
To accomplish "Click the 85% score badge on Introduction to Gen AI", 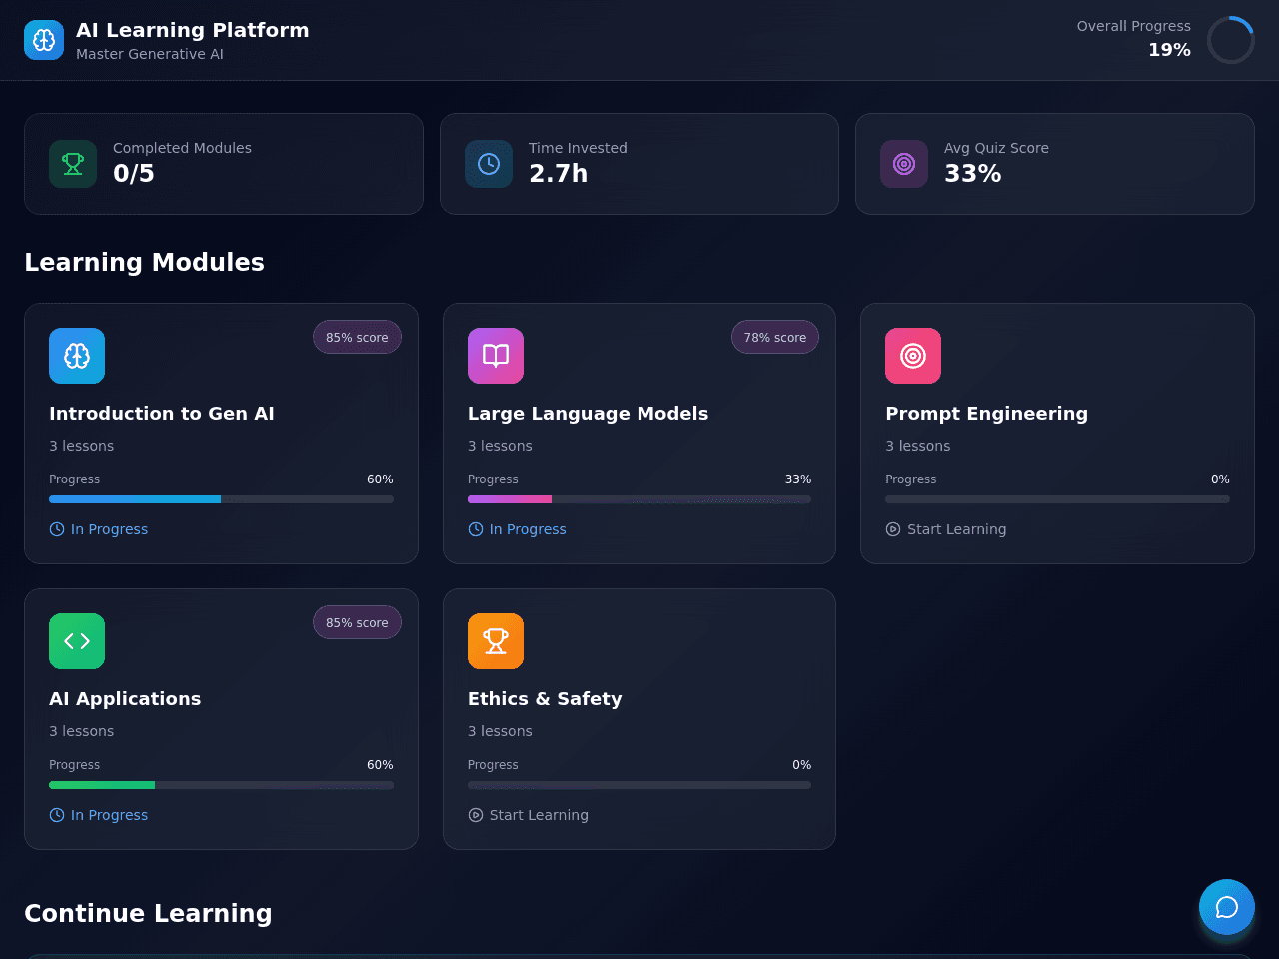I will pyautogui.click(x=357, y=337).
